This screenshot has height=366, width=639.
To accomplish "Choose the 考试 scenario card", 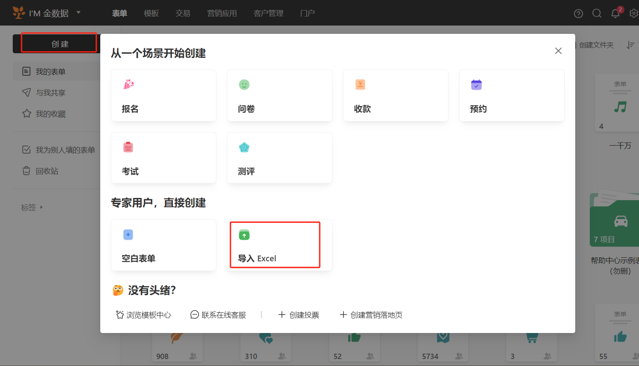I will [164, 158].
